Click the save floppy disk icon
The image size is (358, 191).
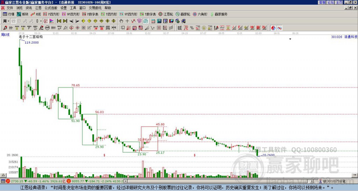coord(171,21)
